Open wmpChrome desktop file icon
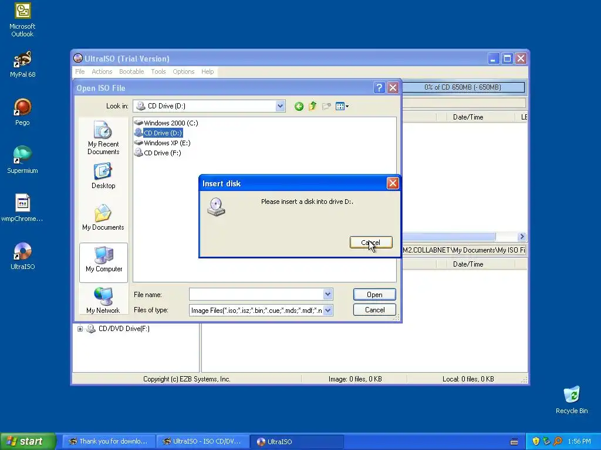Screen dimensions: 601x450 (22, 208)
